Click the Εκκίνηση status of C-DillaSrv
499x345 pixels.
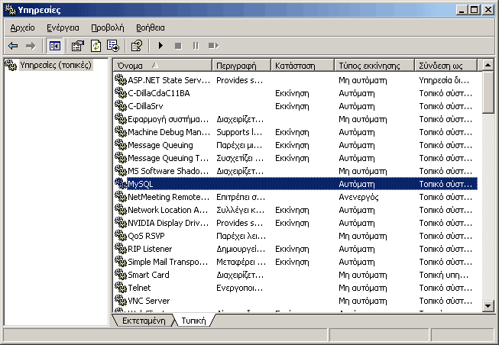pos(292,106)
